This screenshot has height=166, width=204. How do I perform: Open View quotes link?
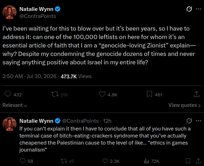pos(185,105)
